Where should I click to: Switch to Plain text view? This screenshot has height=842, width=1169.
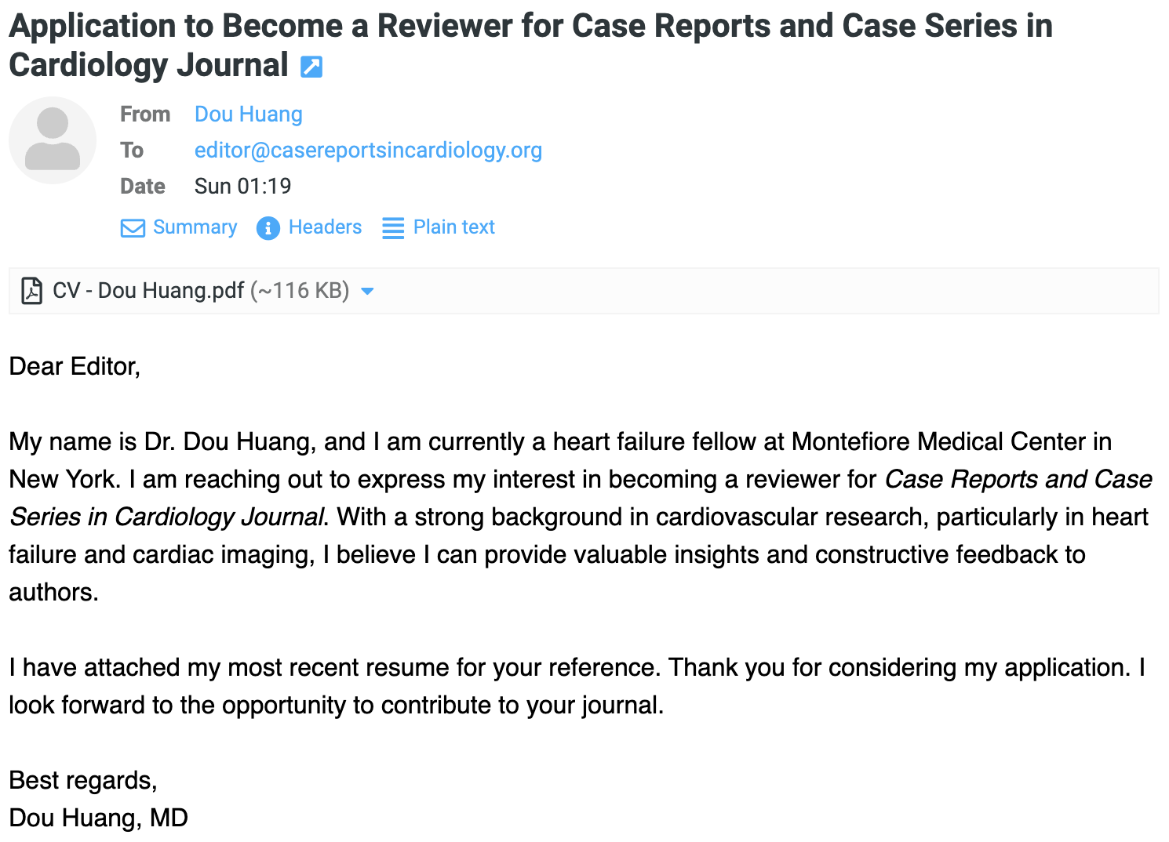click(453, 227)
